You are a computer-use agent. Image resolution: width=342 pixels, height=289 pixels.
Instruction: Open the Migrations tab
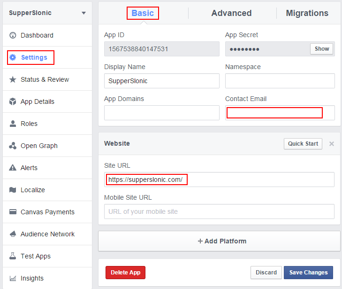pyautogui.click(x=307, y=13)
